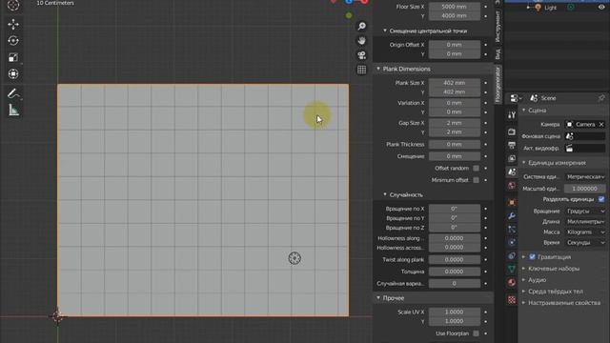Click the Plank Size X 402 mm field
Screen dimensions: 610x343
[x=454, y=83]
